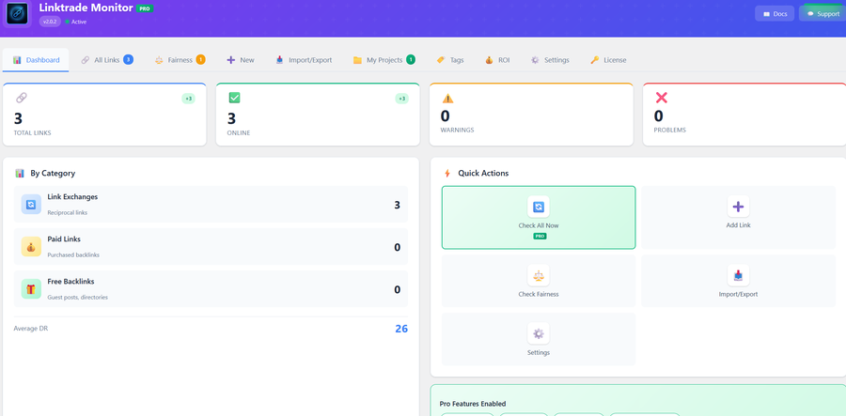This screenshot has height=416, width=846.
Task: Open the Import/Export quick action
Action: (x=738, y=281)
